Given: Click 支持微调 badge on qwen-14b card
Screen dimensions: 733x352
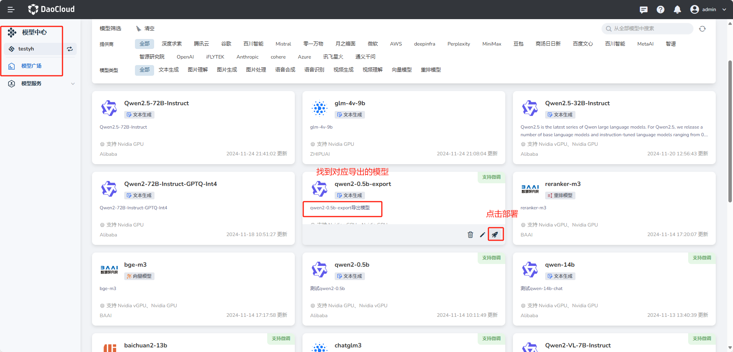Looking at the screenshot, I should click(x=702, y=258).
